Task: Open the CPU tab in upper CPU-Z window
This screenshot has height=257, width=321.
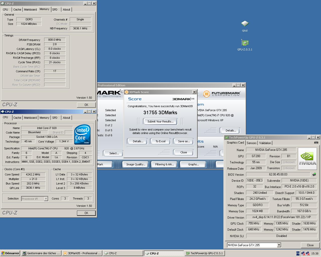Action: point(6,10)
